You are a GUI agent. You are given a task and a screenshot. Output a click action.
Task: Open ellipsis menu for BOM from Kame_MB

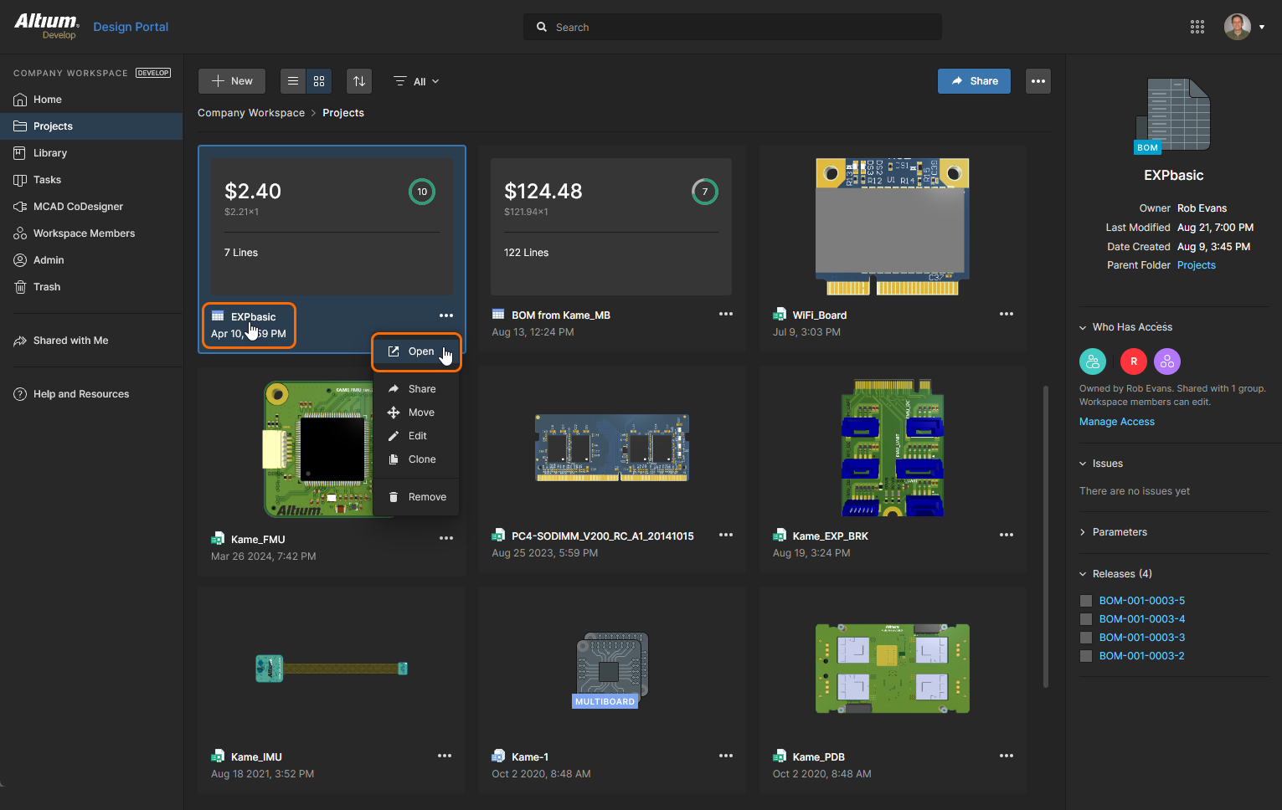pos(726,314)
